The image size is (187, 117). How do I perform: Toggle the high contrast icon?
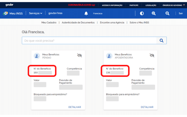[x=142, y=13]
